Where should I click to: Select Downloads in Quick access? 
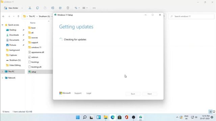point(14,35)
